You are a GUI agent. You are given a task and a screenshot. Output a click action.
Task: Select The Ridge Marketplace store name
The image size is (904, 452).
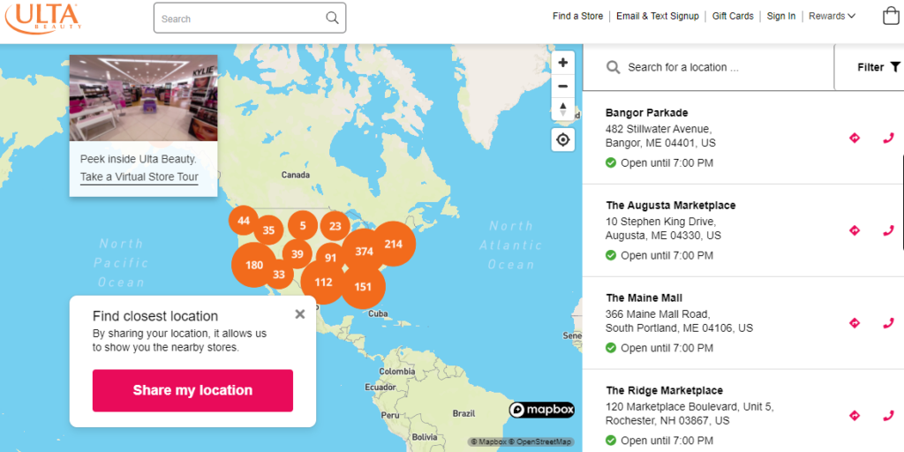[664, 390]
